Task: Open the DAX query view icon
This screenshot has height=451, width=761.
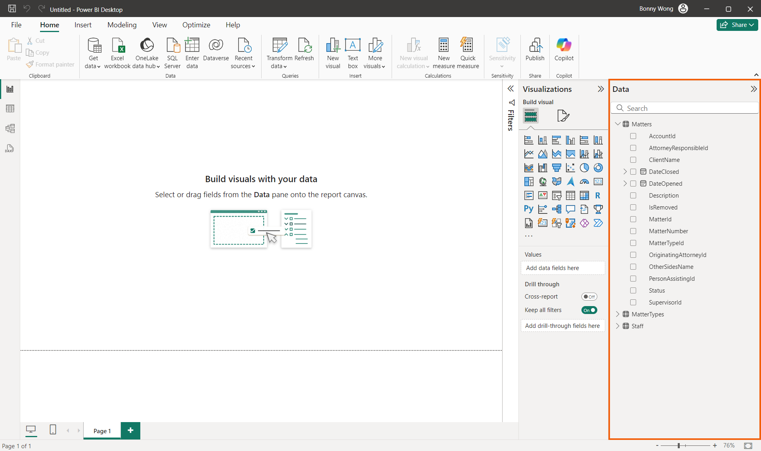Action: tap(10, 148)
